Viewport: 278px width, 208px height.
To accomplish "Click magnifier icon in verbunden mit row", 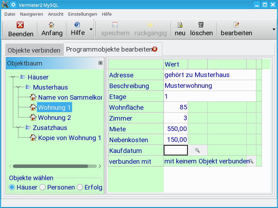I will pos(251,161).
